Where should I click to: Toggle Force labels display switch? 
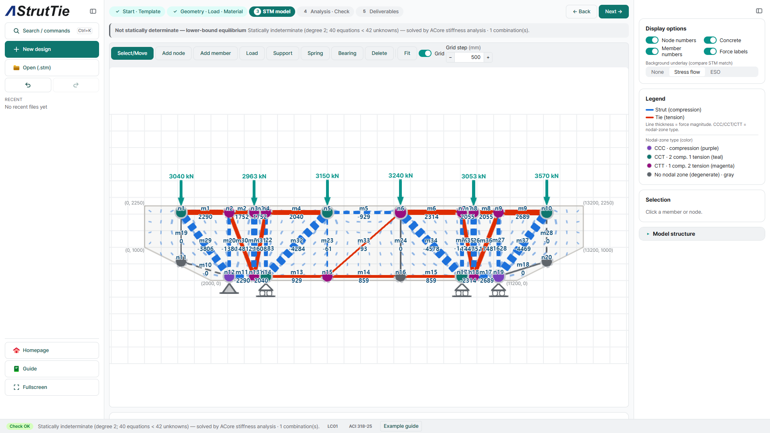tap(710, 51)
